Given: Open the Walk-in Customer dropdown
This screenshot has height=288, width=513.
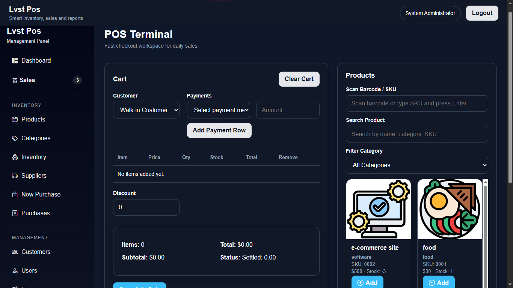Looking at the screenshot, I should (x=146, y=110).
